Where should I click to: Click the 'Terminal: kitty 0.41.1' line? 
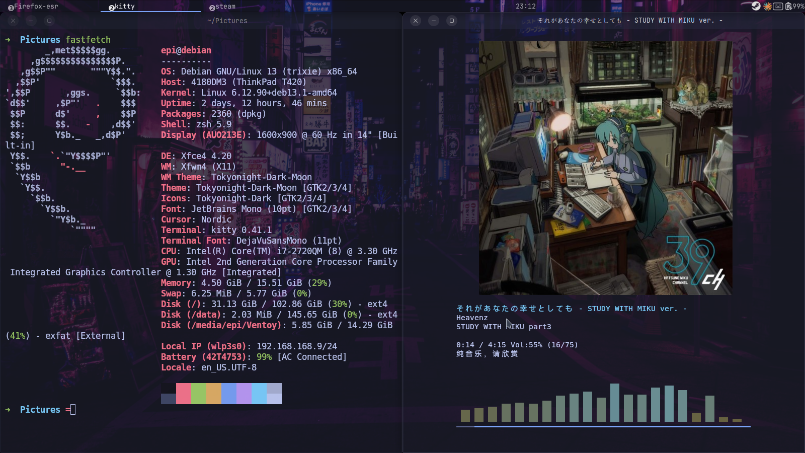coord(216,230)
